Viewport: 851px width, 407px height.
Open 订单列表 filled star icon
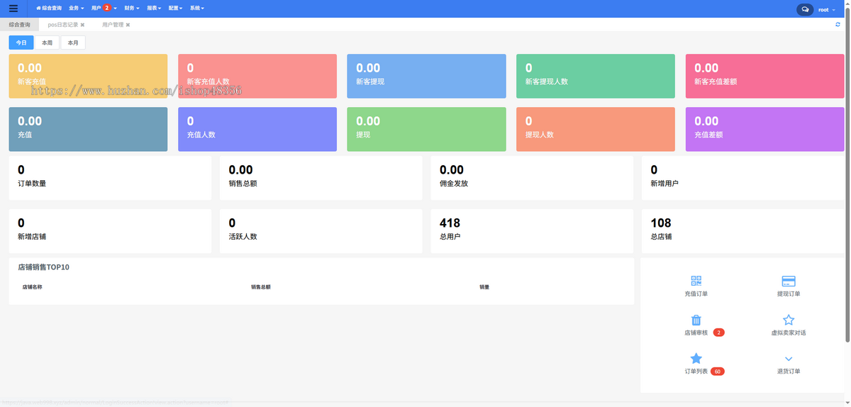pos(696,359)
